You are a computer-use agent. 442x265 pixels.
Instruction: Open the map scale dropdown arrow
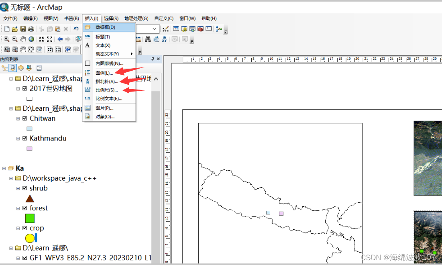pyautogui.click(x=155, y=29)
